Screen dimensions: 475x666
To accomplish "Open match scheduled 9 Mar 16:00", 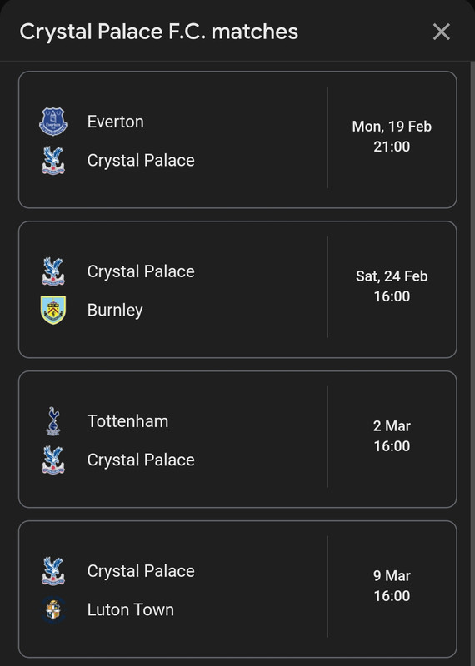I will (237, 589).
